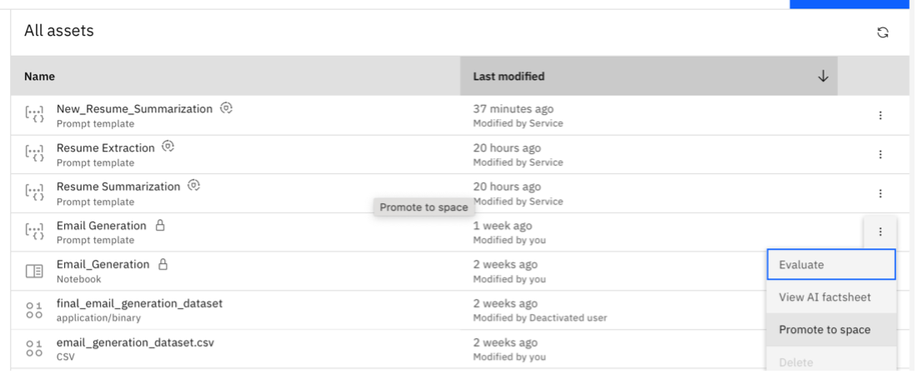Select Promote to space in menu
The image size is (917, 374).
pos(831,330)
